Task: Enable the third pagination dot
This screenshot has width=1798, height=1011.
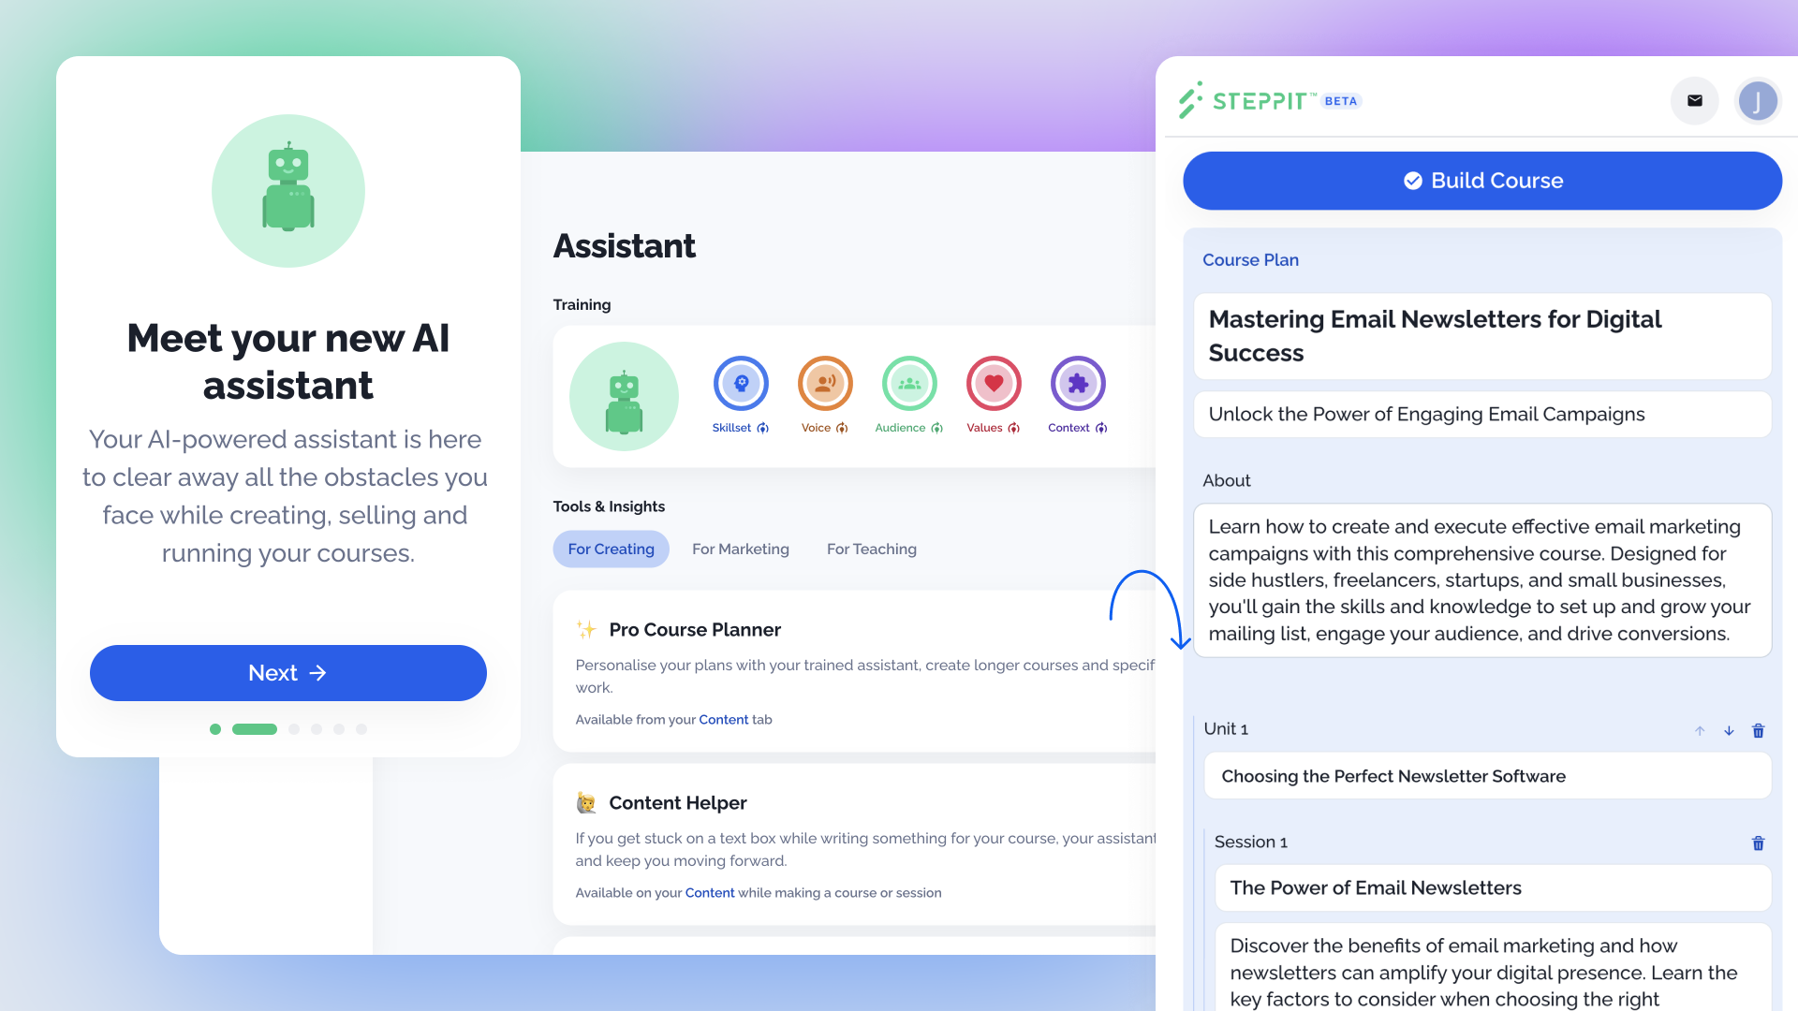Action: pyautogui.click(x=293, y=728)
